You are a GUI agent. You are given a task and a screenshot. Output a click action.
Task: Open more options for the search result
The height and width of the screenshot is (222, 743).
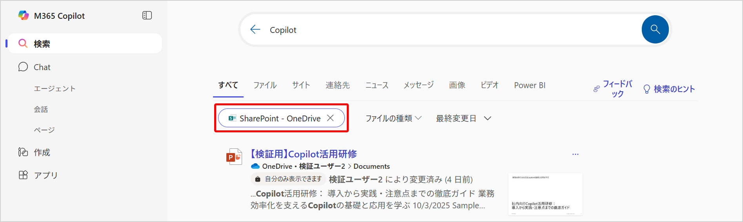[x=575, y=154]
